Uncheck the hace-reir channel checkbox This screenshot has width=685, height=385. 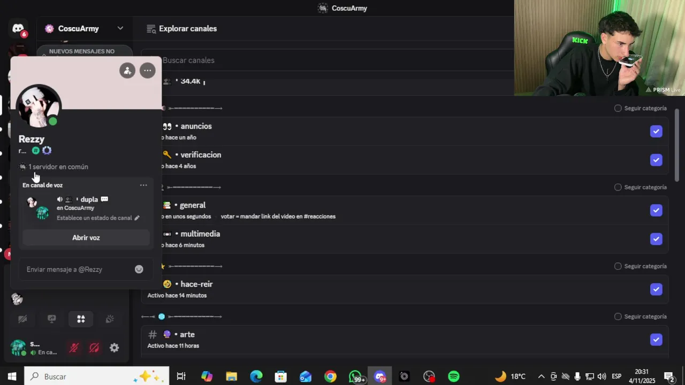[x=656, y=289]
